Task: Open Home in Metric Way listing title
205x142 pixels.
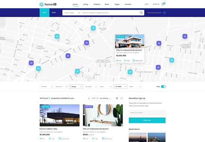Action: 48,129
